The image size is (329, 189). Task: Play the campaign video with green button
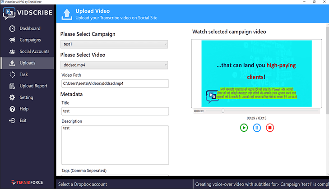(x=244, y=128)
